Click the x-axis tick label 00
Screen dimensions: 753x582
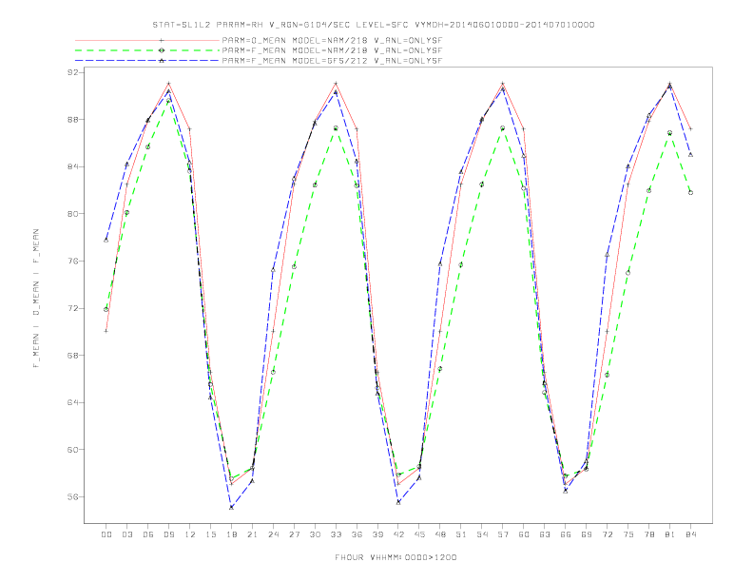click(x=106, y=534)
